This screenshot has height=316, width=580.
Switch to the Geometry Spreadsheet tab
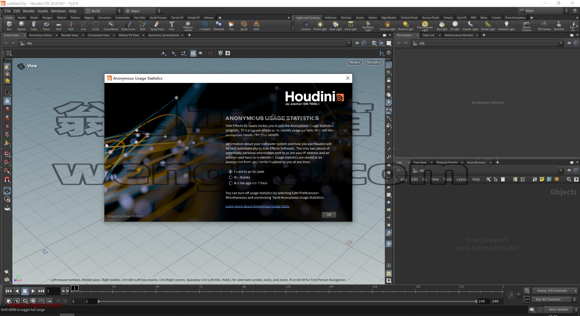pos(164,35)
